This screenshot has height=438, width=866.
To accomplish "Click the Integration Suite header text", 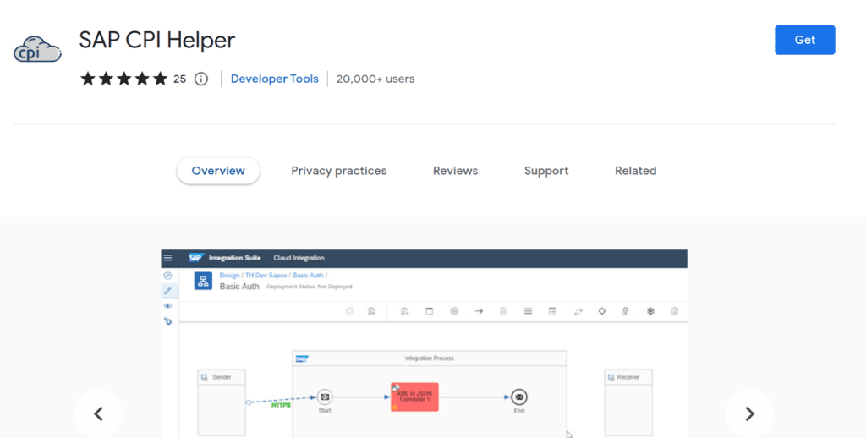I will [x=235, y=258].
